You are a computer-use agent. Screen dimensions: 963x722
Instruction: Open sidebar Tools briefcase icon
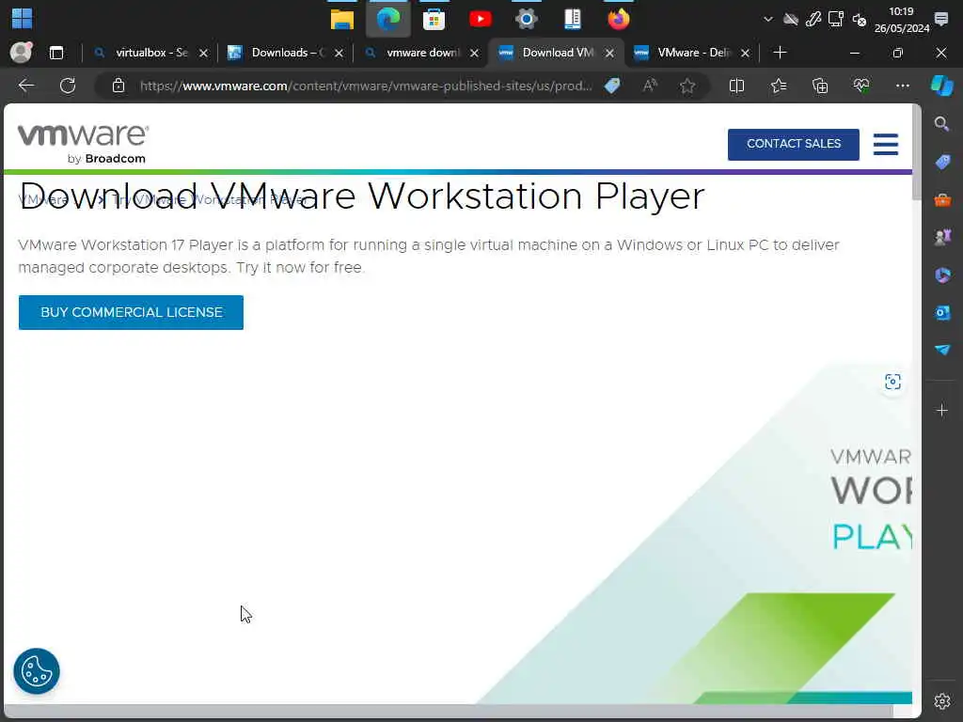click(x=942, y=200)
